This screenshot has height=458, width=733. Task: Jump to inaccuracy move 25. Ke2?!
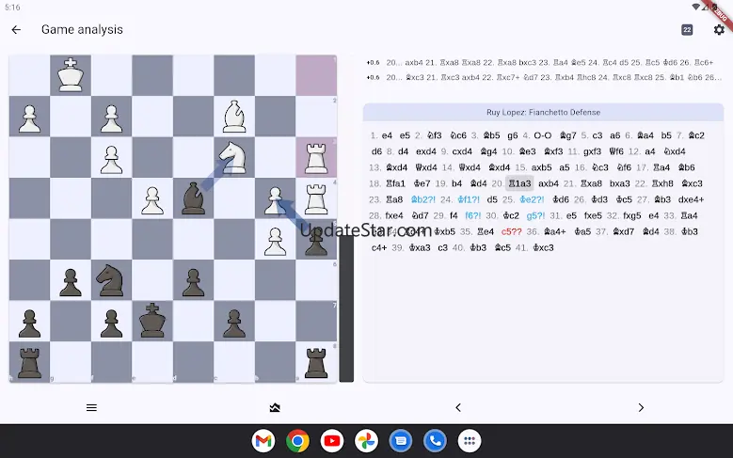point(532,199)
